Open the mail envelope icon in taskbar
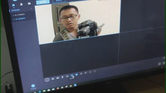 click(x=53, y=89)
